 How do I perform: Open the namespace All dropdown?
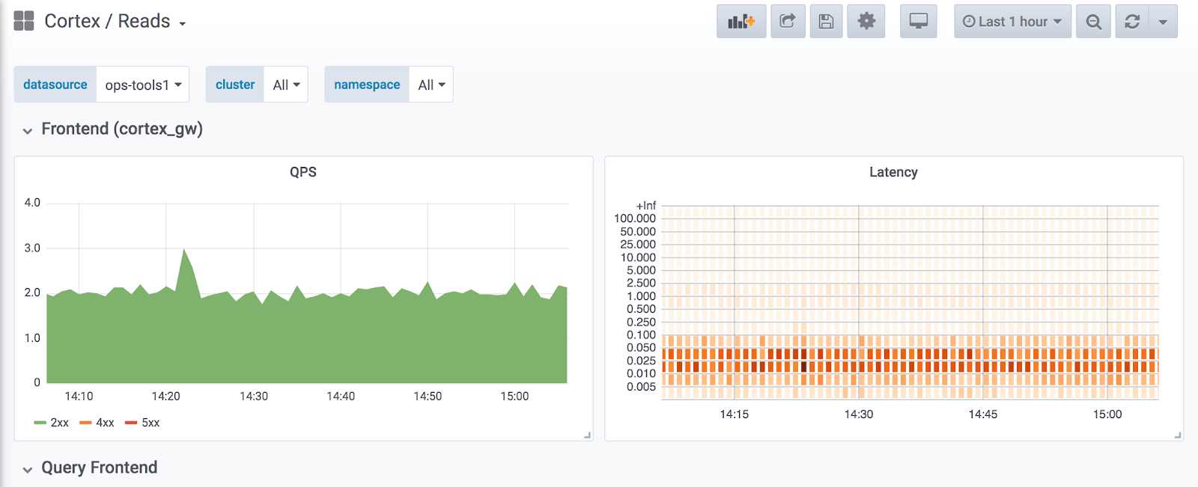coord(431,85)
